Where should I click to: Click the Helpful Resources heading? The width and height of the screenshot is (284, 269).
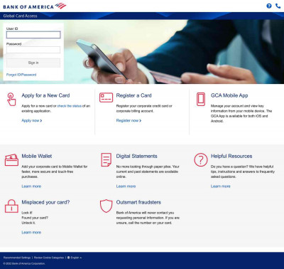[x=231, y=156]
